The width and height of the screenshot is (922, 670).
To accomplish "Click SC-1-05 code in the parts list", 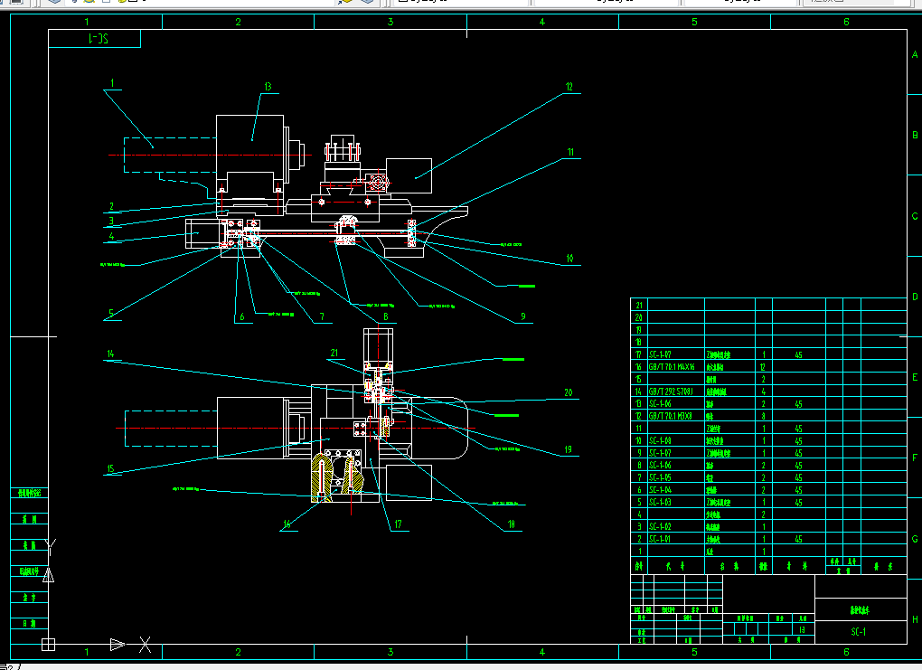I will [x=660, y=477].
